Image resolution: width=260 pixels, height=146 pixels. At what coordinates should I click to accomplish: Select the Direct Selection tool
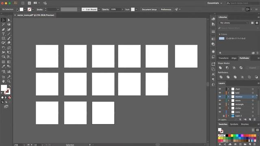click(9, 20)
